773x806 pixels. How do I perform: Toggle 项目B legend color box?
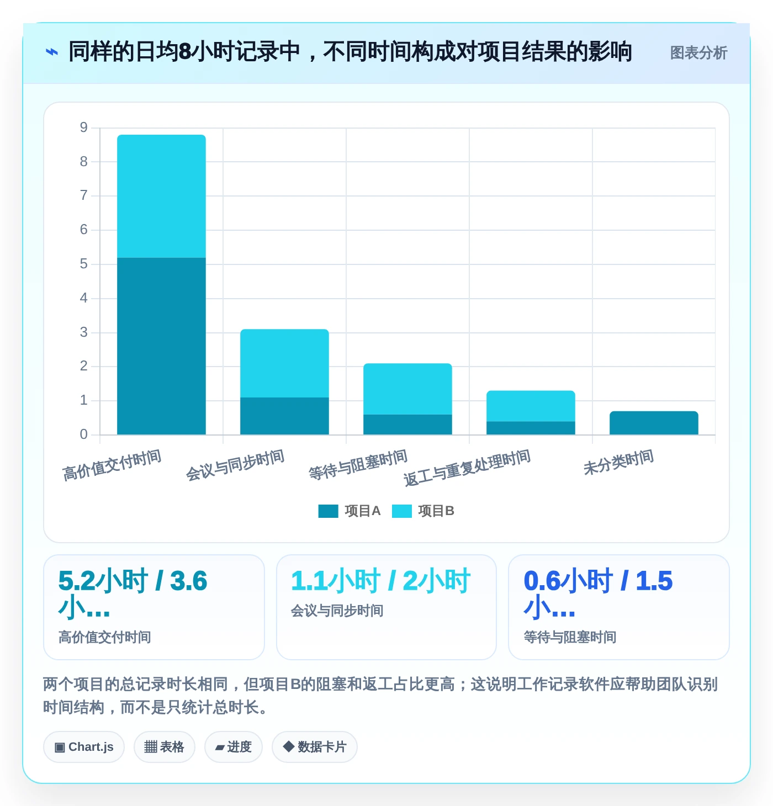coord(402,511)
